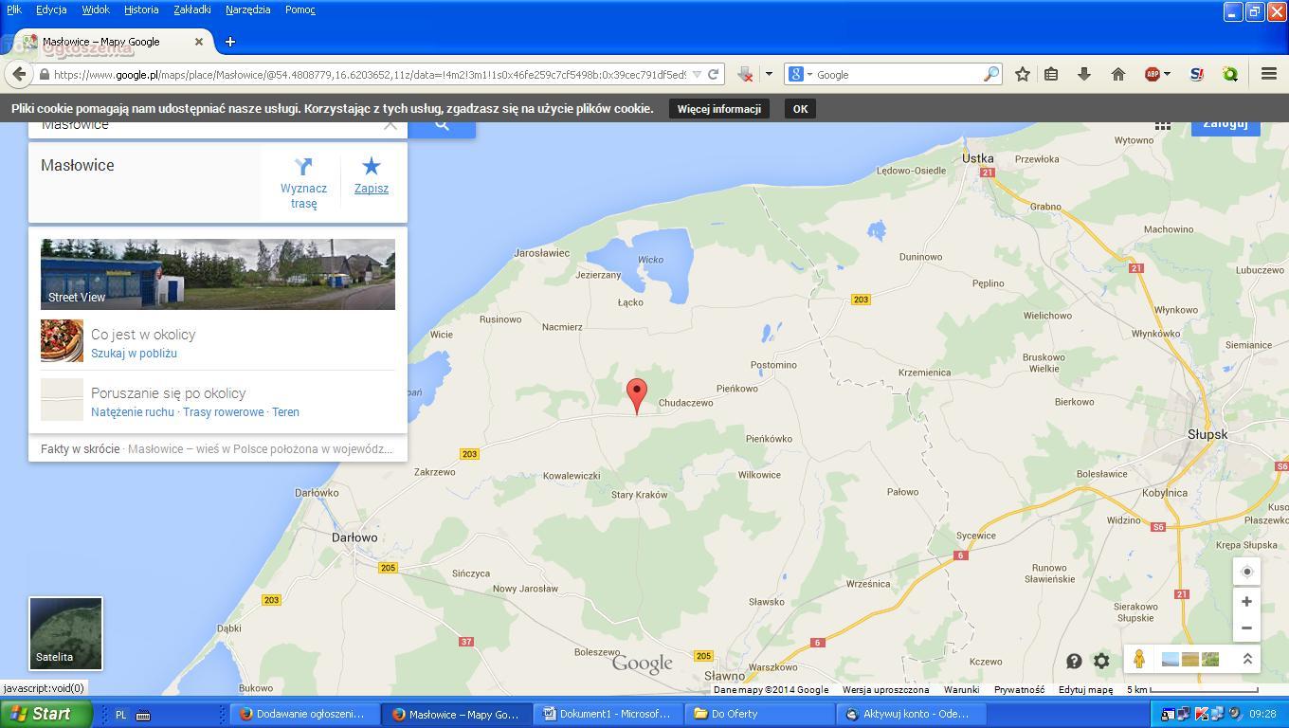Viewport: 1289px width, 728px height.
Task: Show my location on the map
Action: 1246,572
